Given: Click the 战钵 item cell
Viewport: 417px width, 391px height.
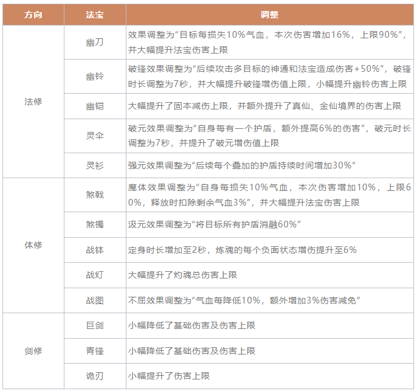Looking at the screenshot, I should (95, 250).
